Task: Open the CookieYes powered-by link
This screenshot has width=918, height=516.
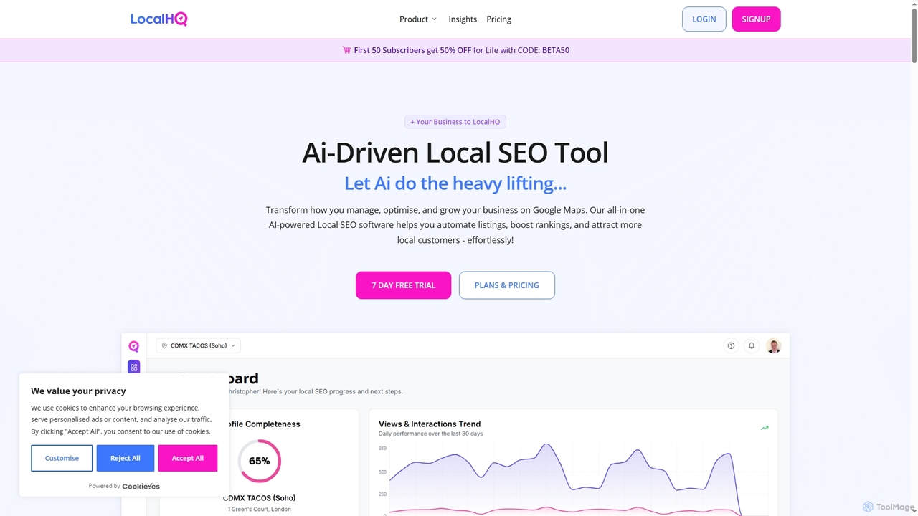Action: (141, 486)
